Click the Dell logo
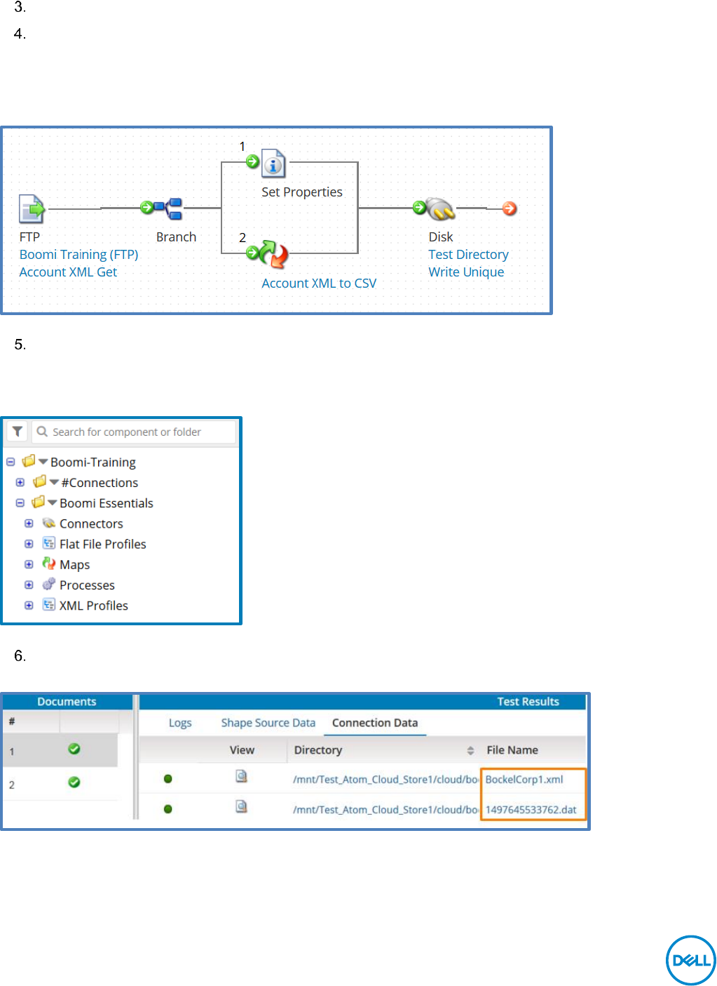This screenshot has height=986, width=717. point(690,959)
